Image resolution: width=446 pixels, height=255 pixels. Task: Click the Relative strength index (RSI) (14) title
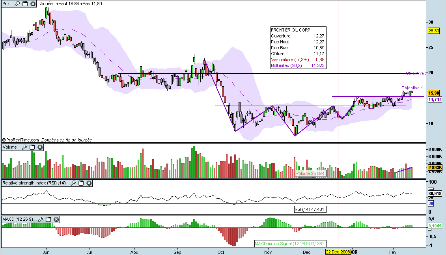tap(34, 183)
